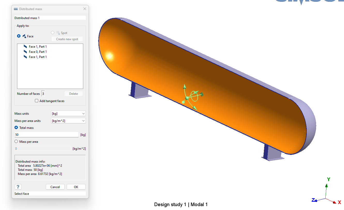The width and height of the screenshot is (344, 210).
Task: Select the Spot radio button
Action: point(53,33)
